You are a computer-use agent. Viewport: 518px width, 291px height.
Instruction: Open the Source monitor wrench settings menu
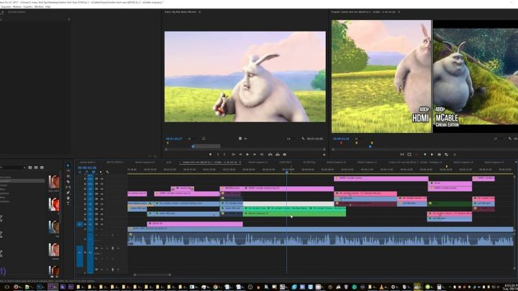303,139
